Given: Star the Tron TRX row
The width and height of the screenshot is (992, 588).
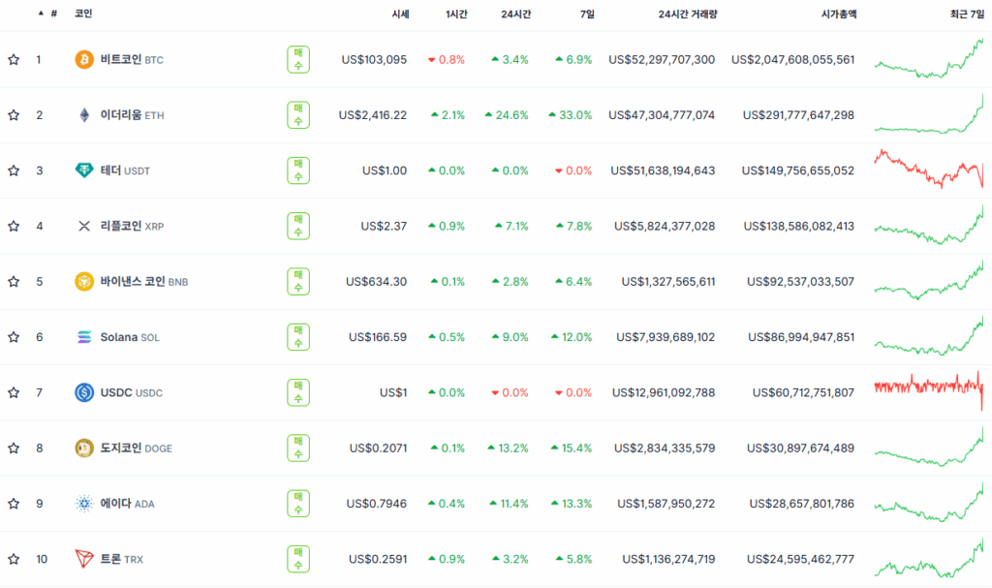Looking at the screenshot, I should point(14,560).
